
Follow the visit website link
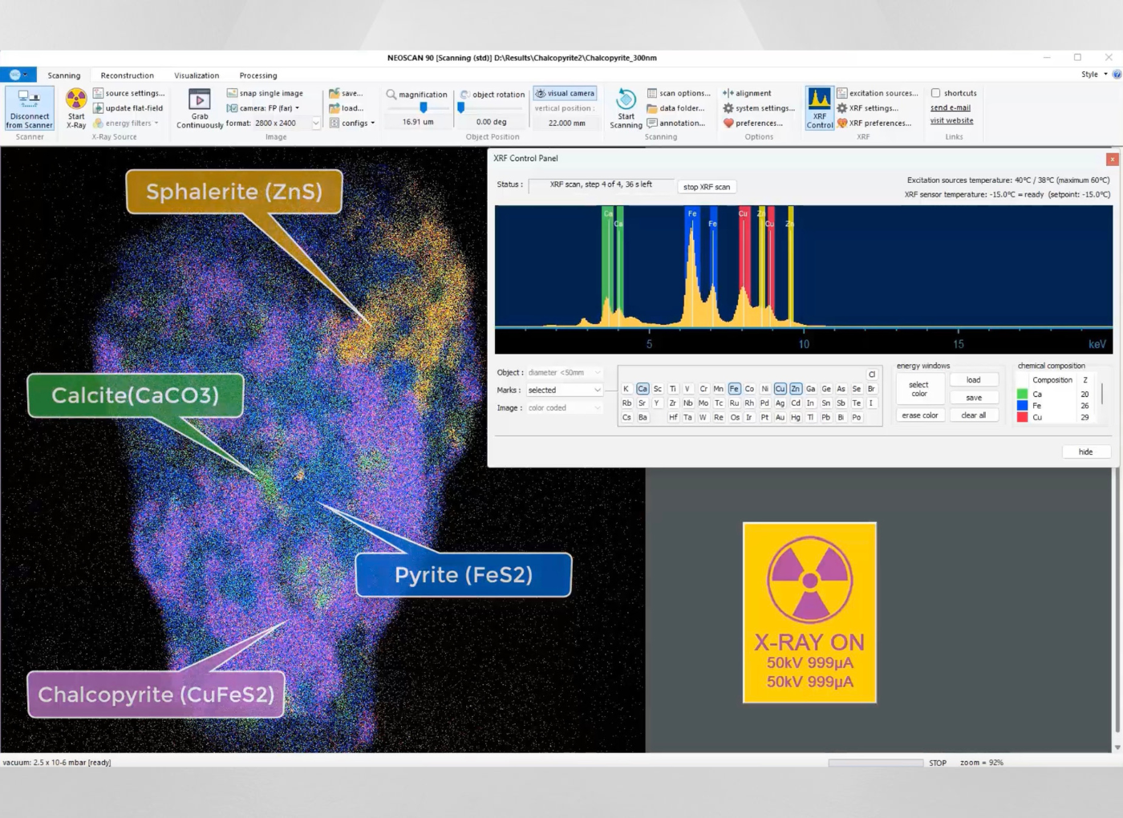[951, 121]
